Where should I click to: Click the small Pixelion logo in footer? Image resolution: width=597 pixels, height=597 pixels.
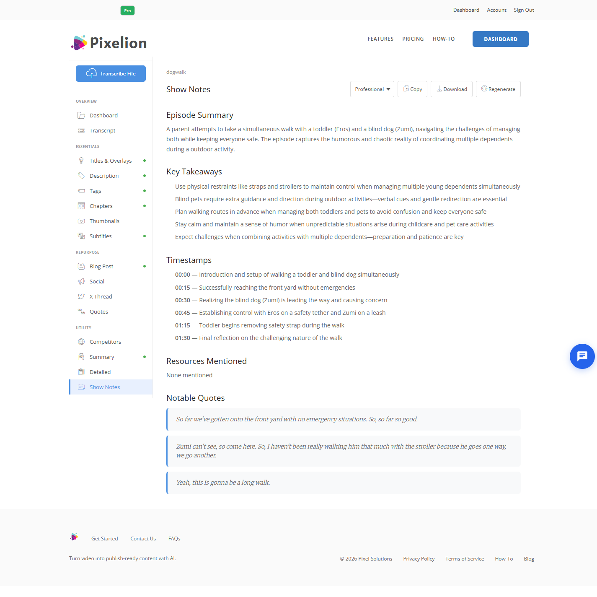tap(74, 537)
